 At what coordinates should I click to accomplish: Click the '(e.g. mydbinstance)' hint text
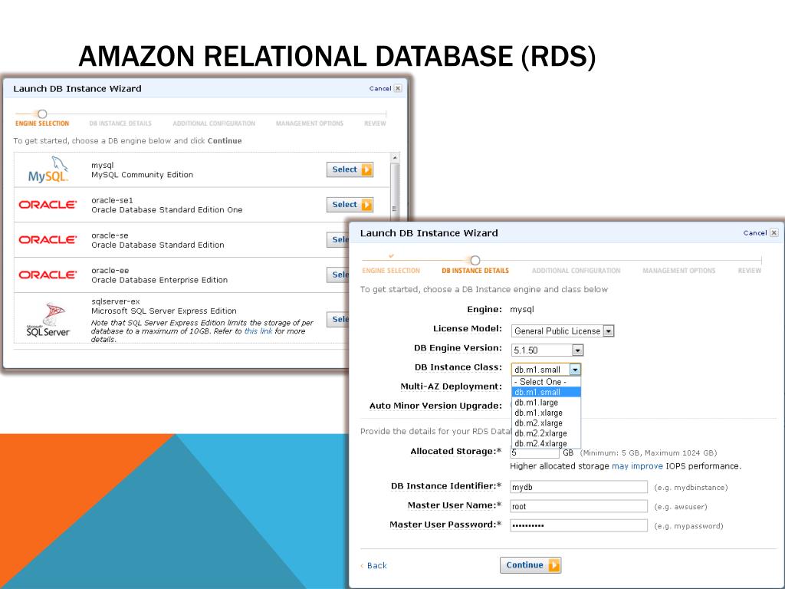[x=691, y=487]
